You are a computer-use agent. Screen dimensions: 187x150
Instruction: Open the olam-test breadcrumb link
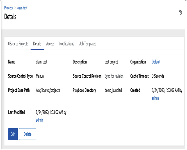coord(22,8)
